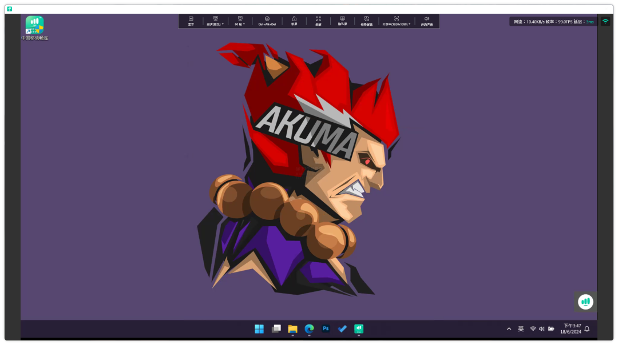Open the green 畅连 app on the taskbar
The image size is (618, 345).
coord(359,328)
